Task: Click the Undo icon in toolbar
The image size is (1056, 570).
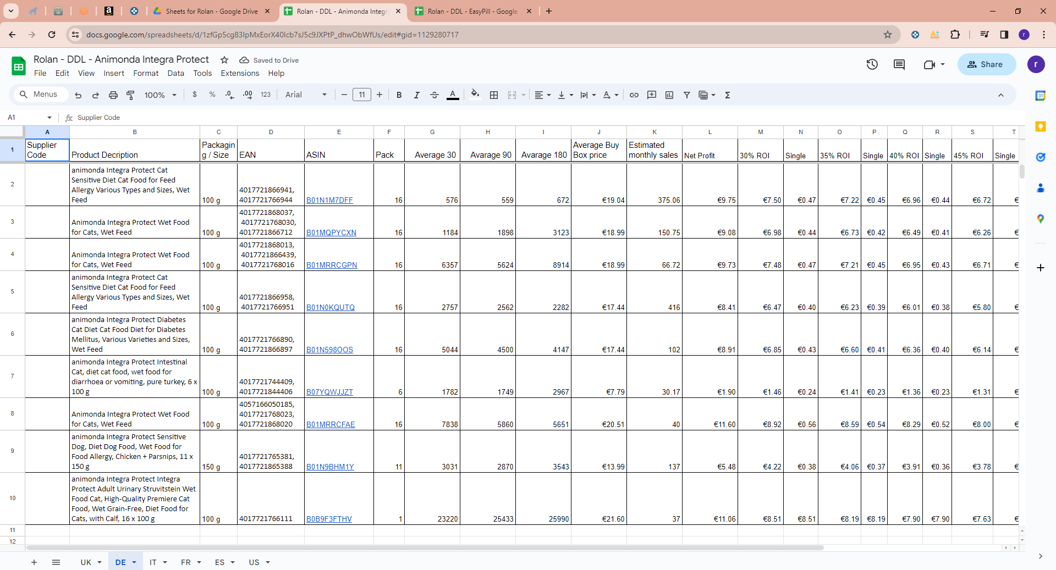Action: [78, 95]
